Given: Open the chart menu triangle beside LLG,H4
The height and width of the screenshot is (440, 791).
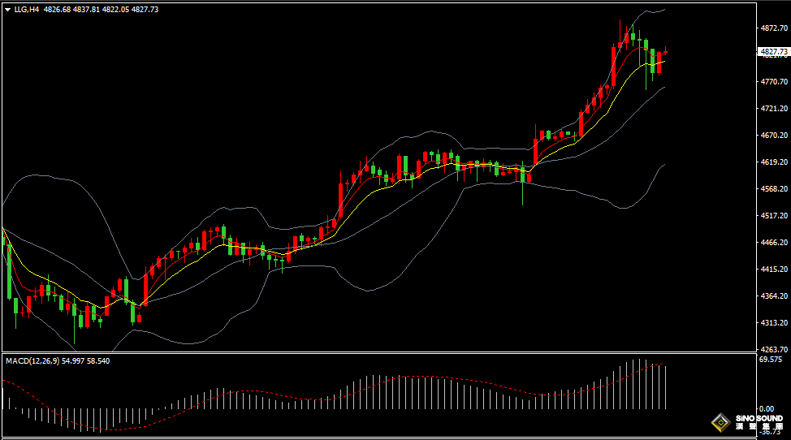Looking at the screenshot, I should click(x=7, y=10).
